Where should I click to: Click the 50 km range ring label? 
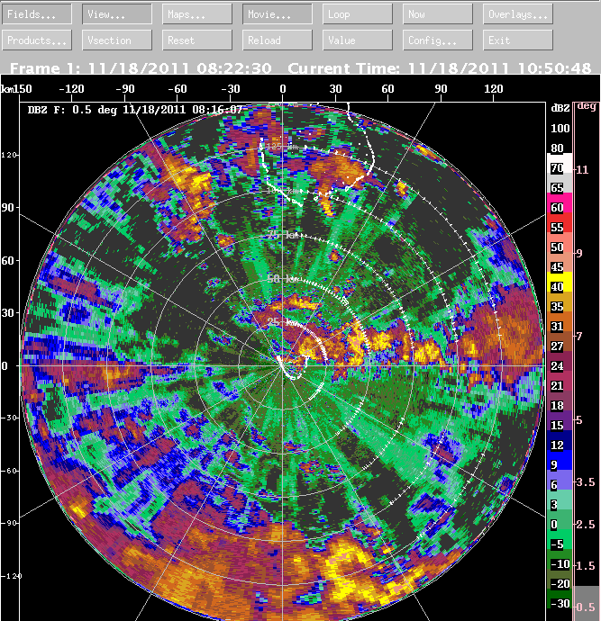tap(283, 278)
